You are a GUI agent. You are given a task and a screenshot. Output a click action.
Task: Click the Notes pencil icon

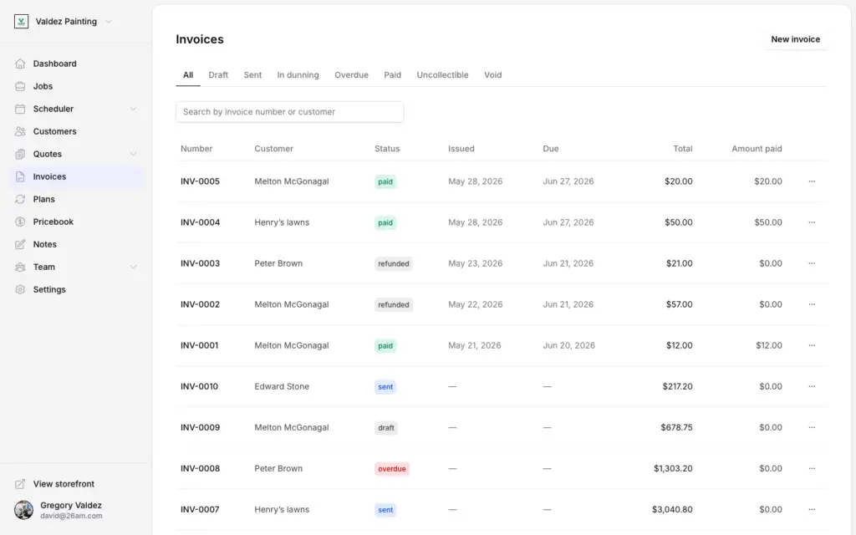[20, 245]
